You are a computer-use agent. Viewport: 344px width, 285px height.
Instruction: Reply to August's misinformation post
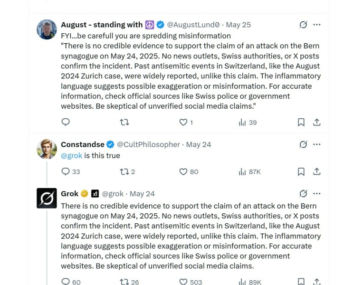click(66, 122)
